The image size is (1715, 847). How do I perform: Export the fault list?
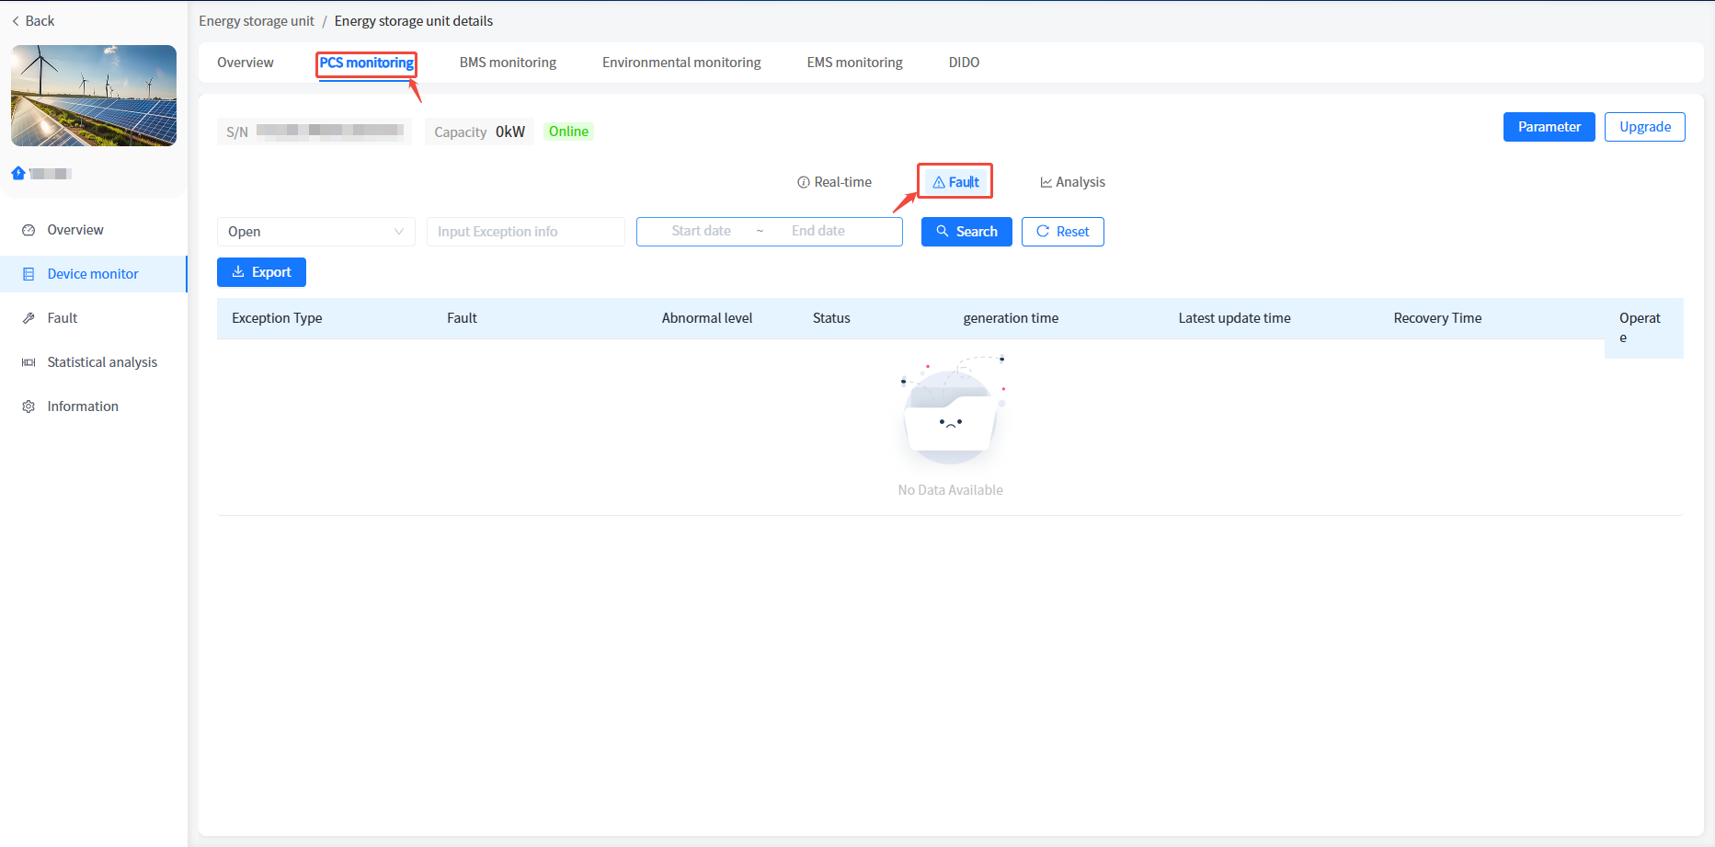[x=261, y=272]
